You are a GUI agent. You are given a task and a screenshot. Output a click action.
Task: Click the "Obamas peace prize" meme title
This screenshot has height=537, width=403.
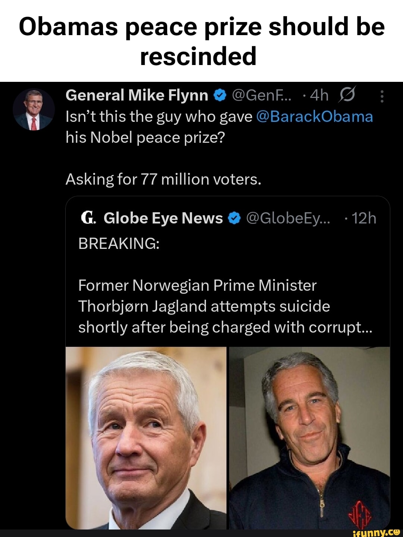(x=201, y=41)
